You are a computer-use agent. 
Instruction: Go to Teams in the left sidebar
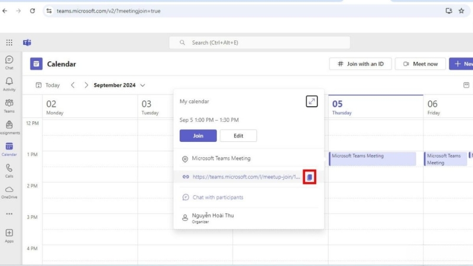9,105
